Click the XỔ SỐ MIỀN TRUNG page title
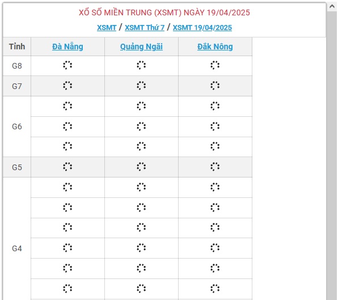This screenshot has width=338, height=300. tap(164, 12)
